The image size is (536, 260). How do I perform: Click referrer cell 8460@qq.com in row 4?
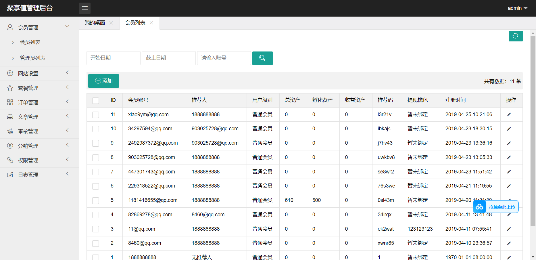tap(208, 215)
